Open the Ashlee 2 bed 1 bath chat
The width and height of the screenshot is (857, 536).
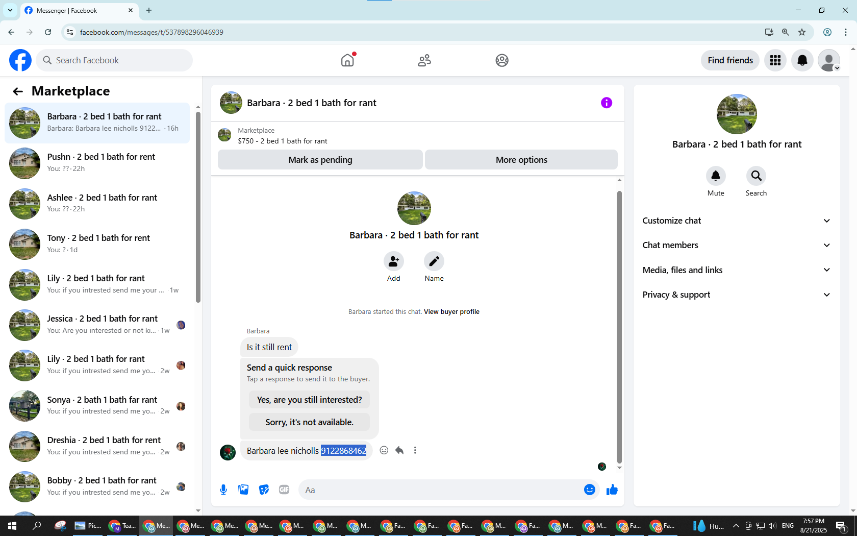(x=97, y=204)
